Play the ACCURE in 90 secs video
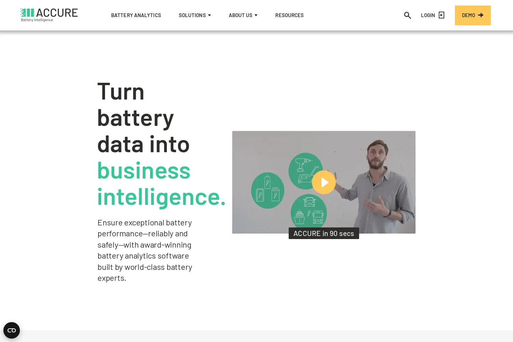 point(324,182)
